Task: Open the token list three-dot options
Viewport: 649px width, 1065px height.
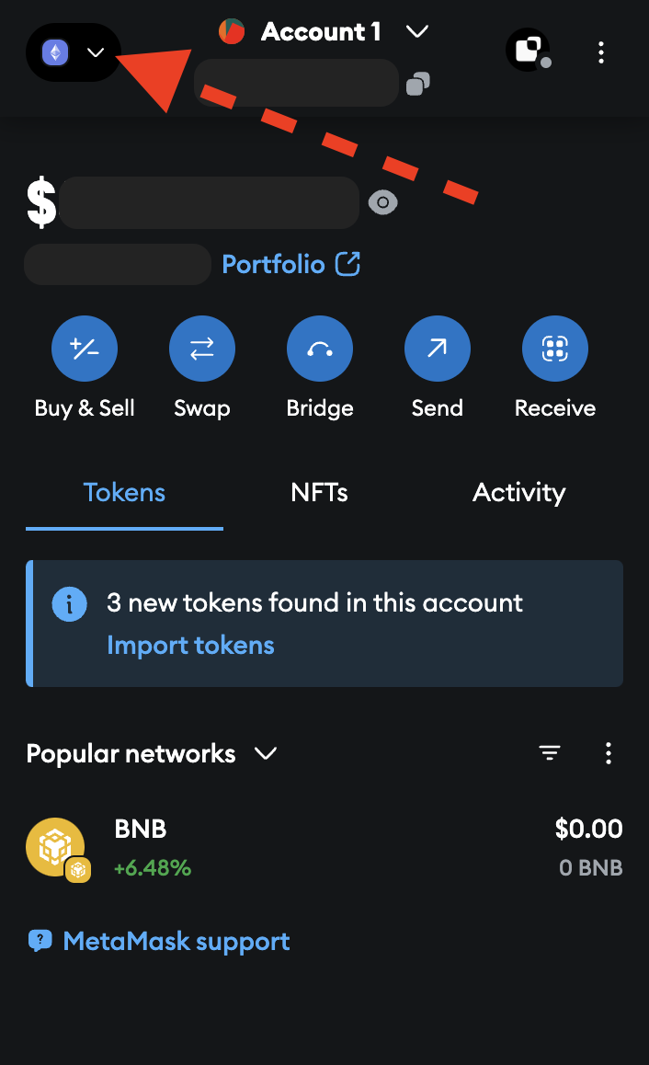Action: 609,754
